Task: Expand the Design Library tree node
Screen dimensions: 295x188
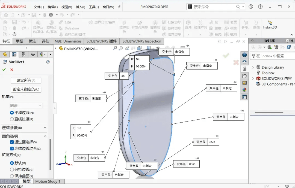Action: 253,67
